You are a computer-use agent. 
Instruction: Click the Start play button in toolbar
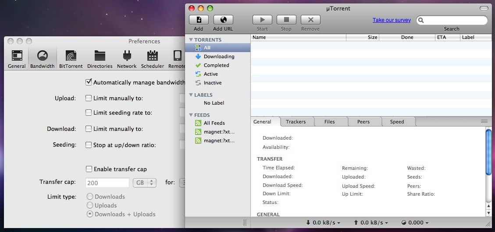click(x=262, y=20)
